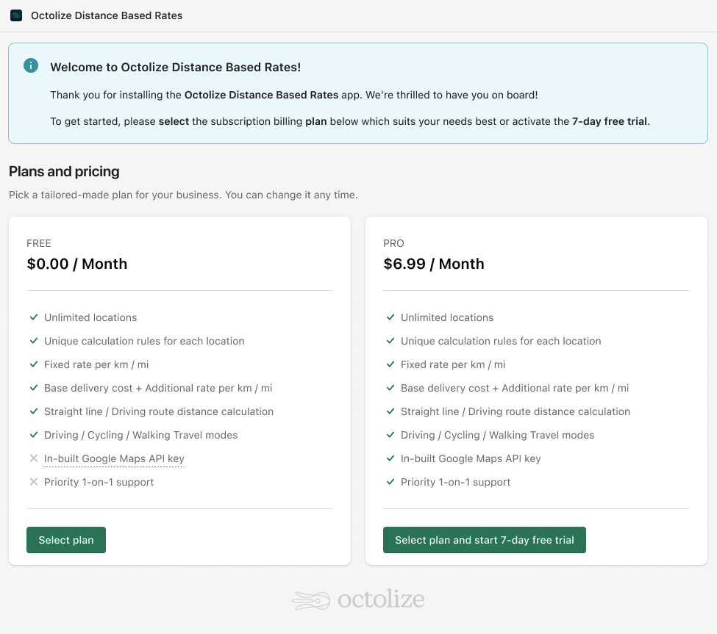
Task: Click the checkmark beside PRO plan Driving / Cycling / Walking Travel modes
Action: tap(390, 435)
